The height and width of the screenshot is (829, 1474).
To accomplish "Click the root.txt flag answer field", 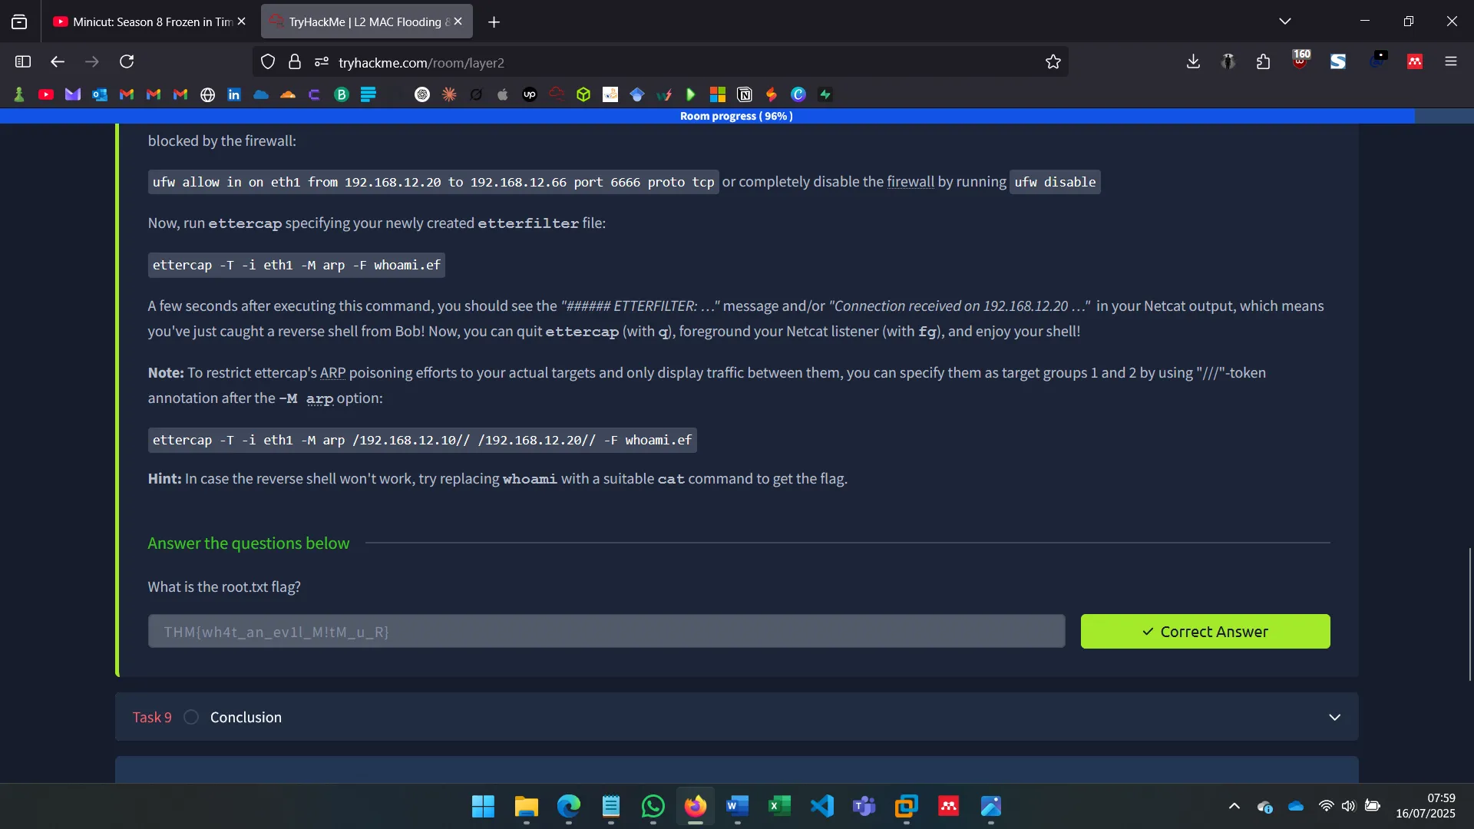I will pos(606,631).
